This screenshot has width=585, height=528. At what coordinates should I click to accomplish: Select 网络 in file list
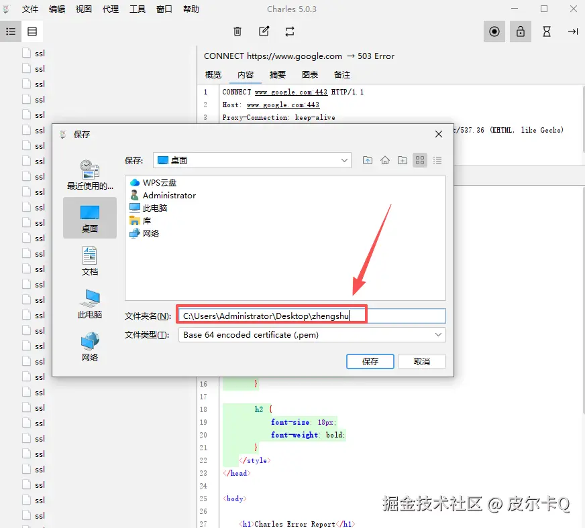[144, 233]
